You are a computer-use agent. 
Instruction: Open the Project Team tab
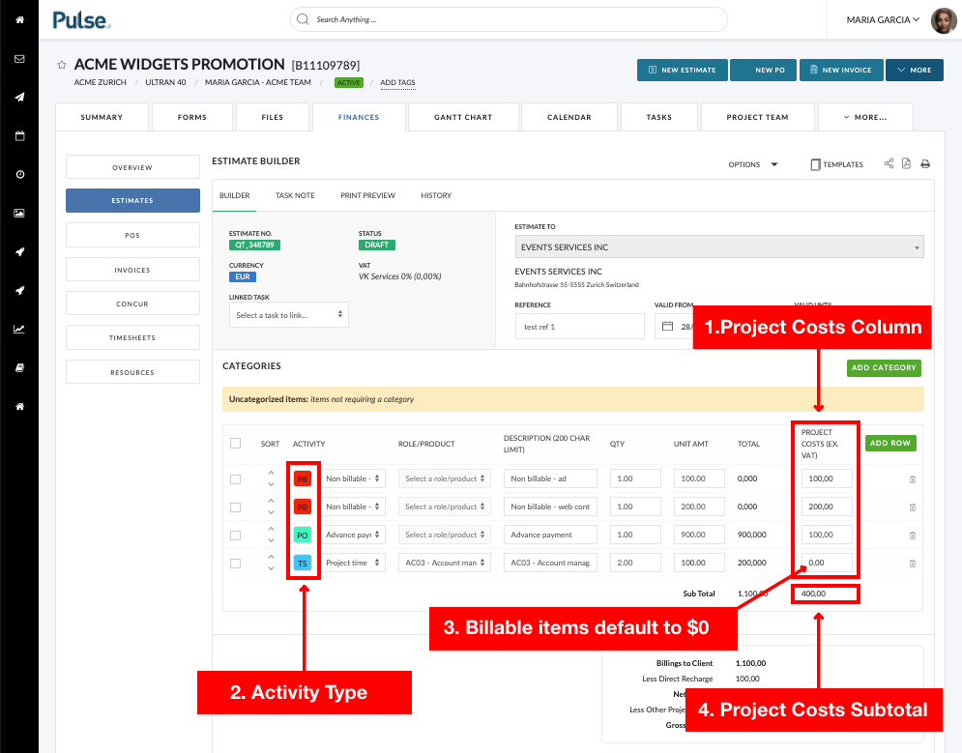click(758, 117)
